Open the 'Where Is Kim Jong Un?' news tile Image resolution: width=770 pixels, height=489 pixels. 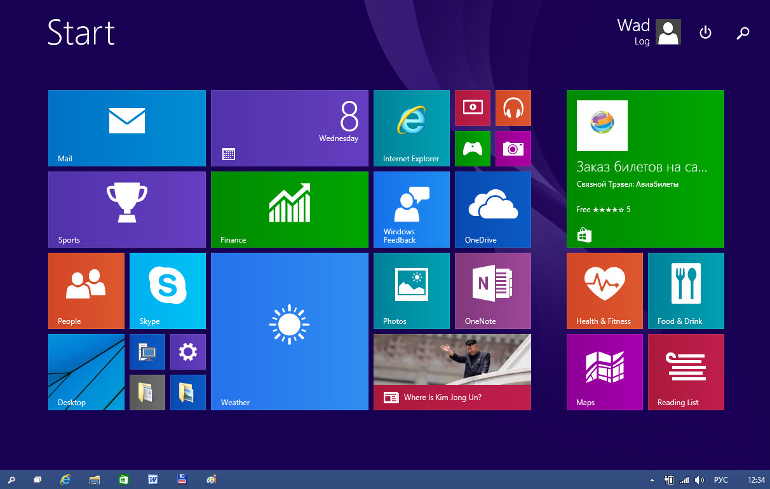coord(452,372)
